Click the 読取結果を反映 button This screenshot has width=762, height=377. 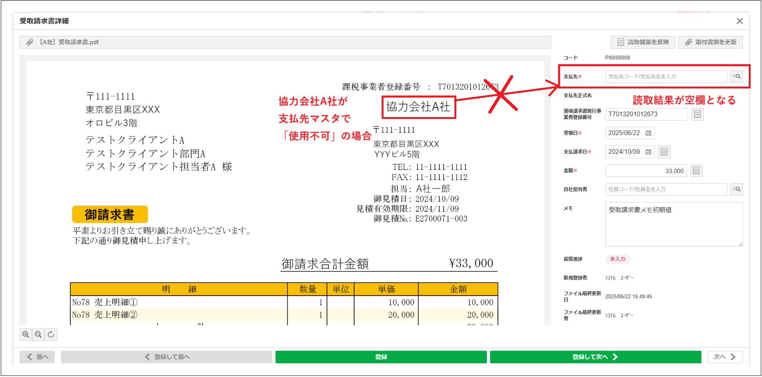tap(643, 42)
